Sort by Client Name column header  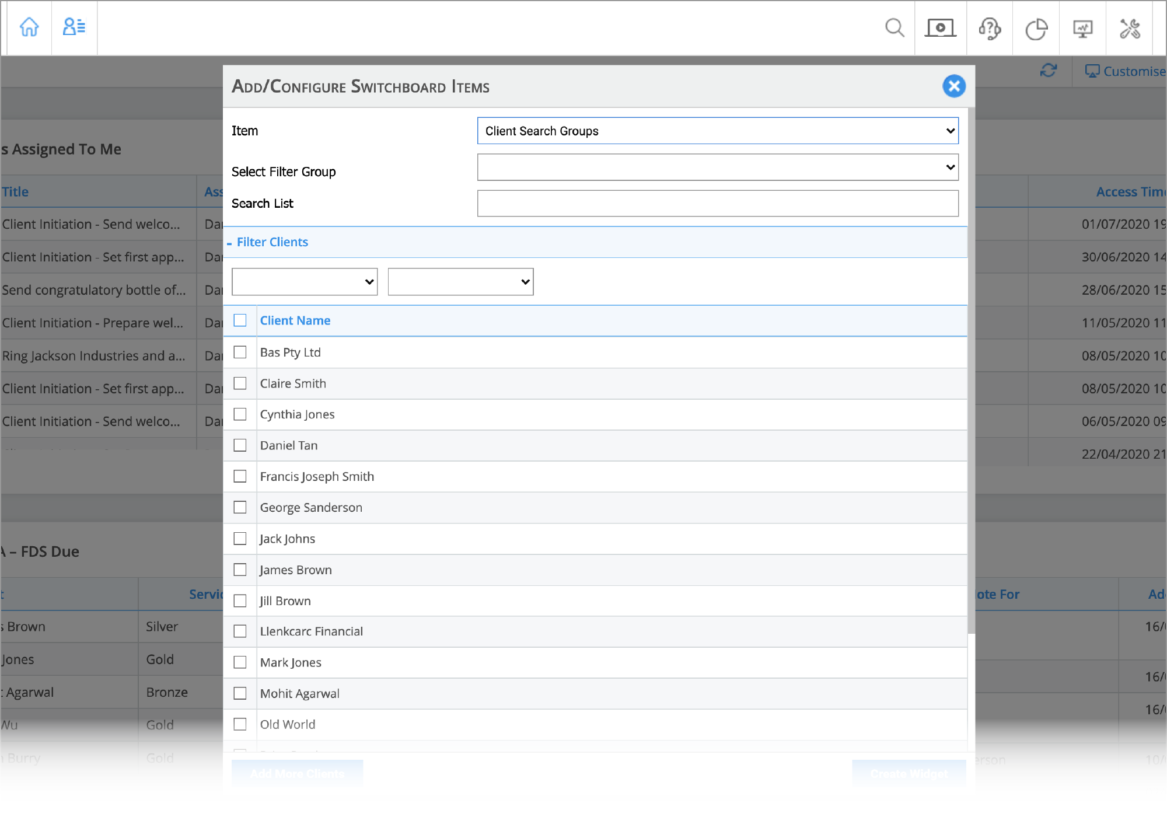point(295,320)
